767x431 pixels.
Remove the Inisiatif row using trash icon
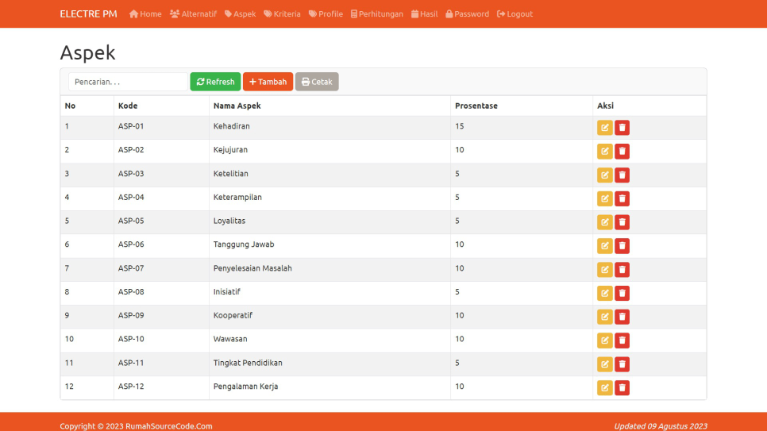coord(622,294)
